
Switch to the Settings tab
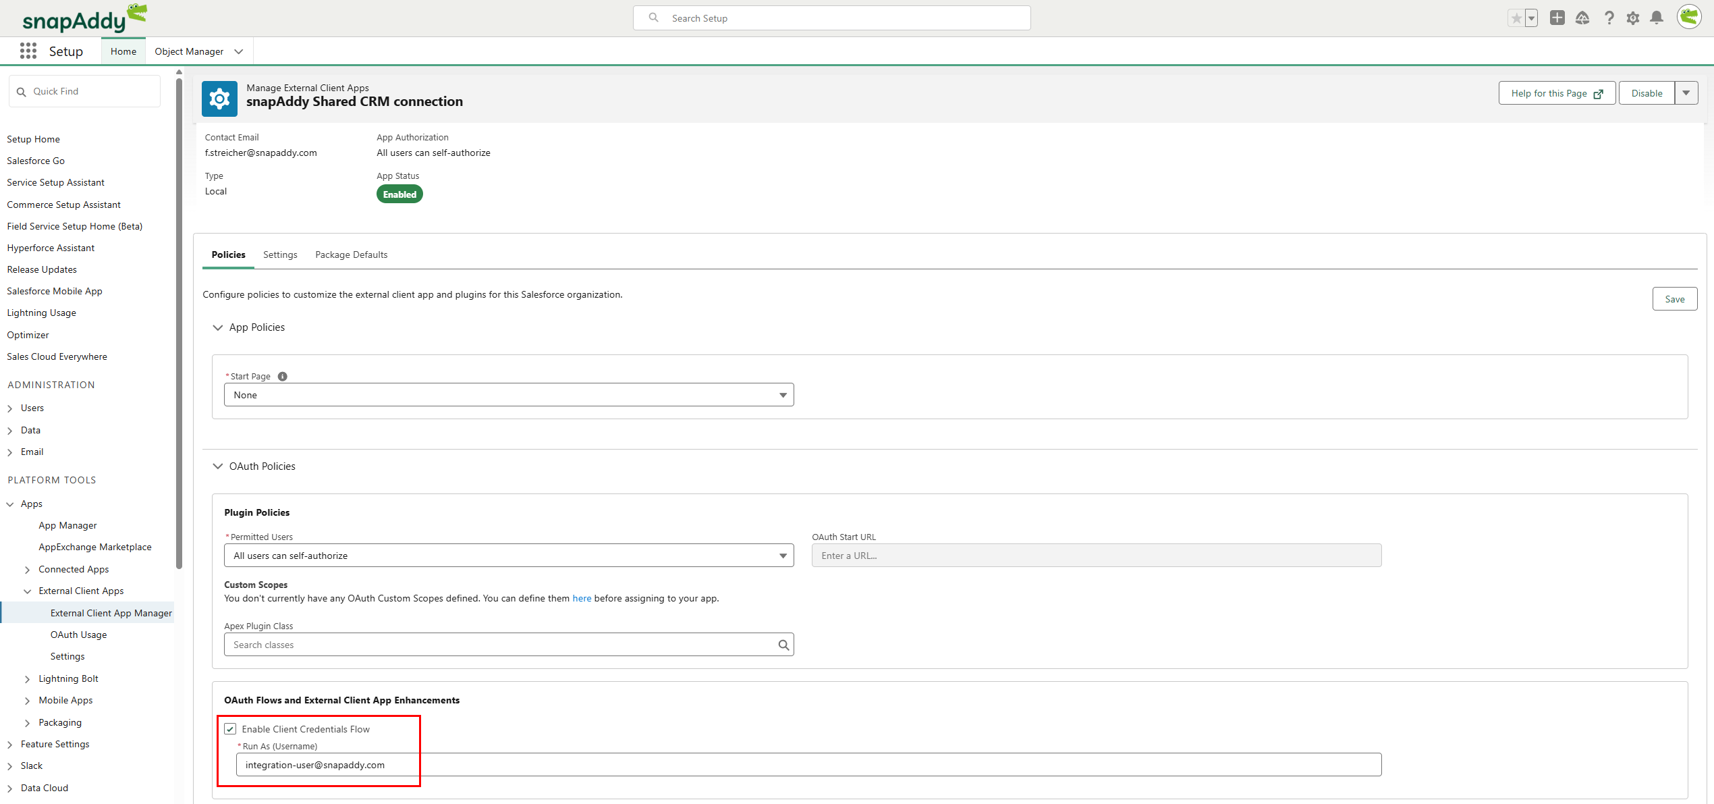click(280, 254)
